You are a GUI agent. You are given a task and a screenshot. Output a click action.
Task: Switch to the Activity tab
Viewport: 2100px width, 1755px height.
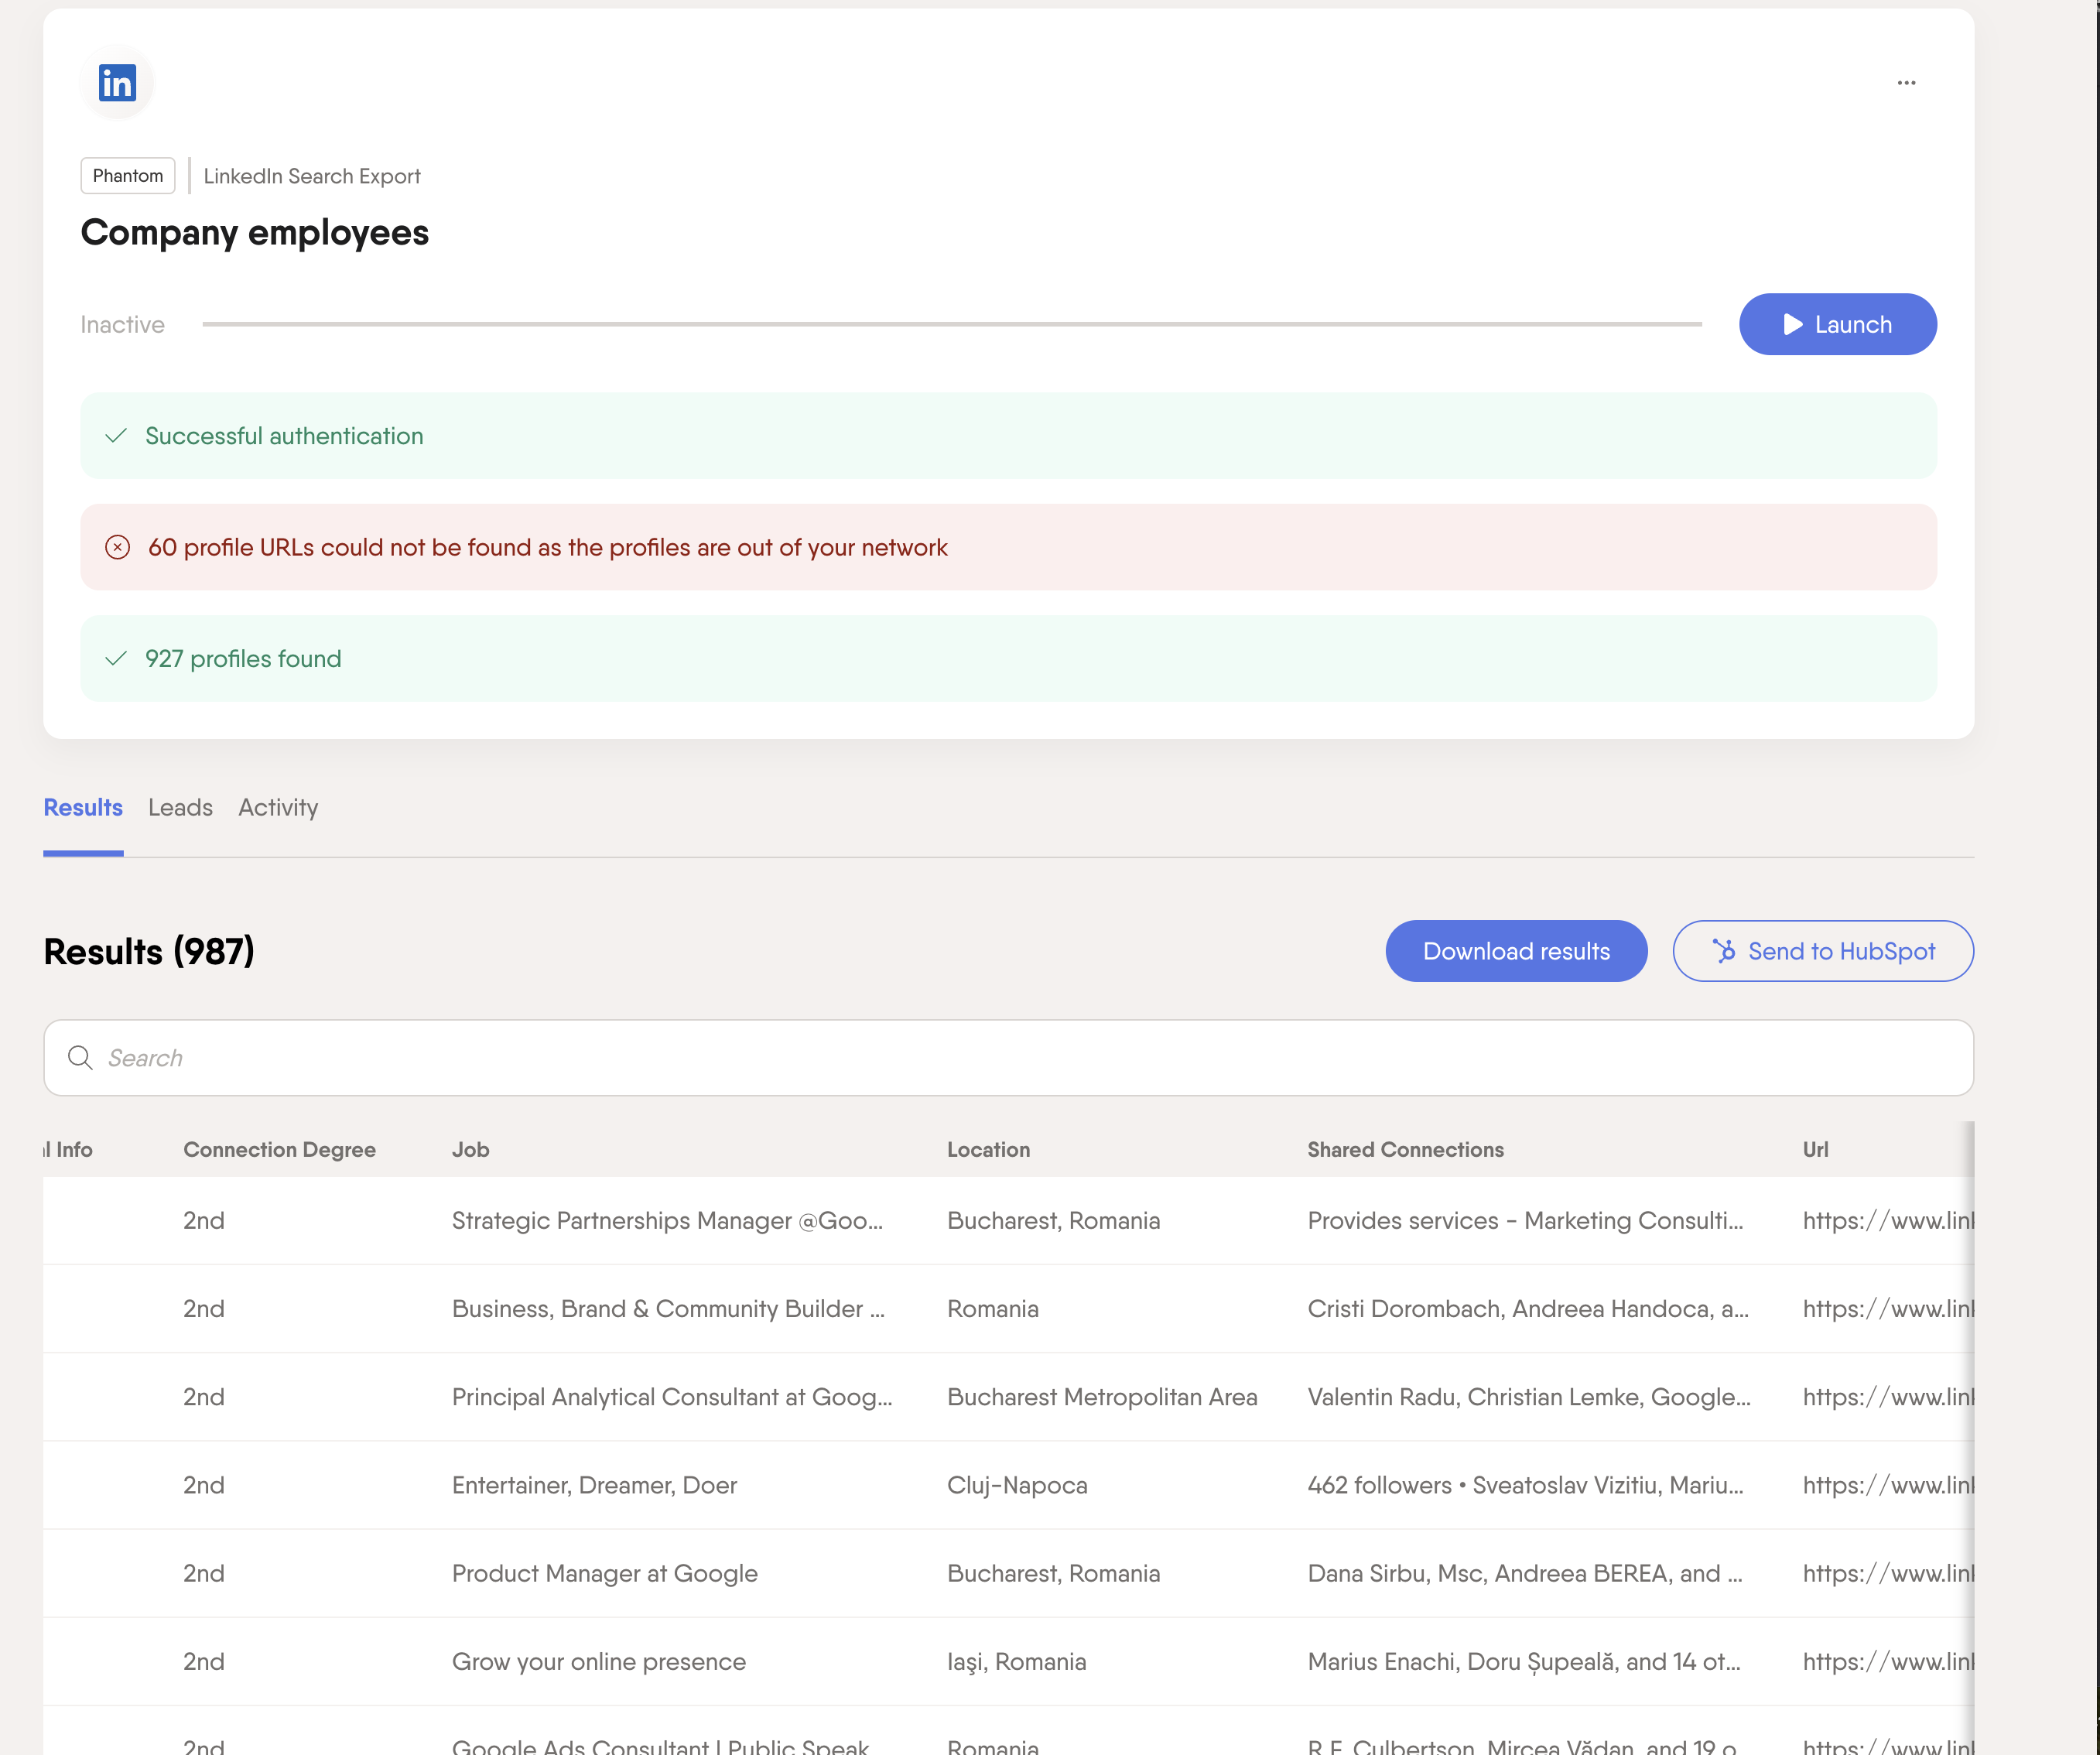tap(278, 807)
